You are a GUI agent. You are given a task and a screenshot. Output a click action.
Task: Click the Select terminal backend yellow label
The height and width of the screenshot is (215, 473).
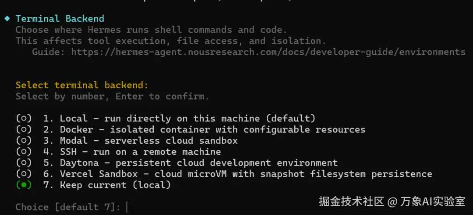82,85
